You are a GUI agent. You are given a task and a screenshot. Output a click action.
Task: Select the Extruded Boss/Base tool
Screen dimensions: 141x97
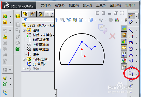pyautogui.click(x=5, y=16)
